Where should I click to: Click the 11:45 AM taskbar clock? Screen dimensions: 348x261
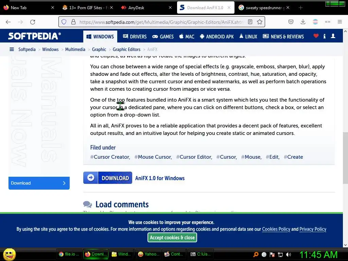pyautogui.click(x=319, y=255)
